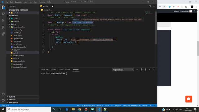This screenshot has width=199, height=112.
Task: Kill the terminal with trash icon
Action: (146, 70)
